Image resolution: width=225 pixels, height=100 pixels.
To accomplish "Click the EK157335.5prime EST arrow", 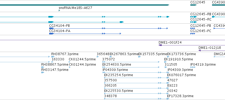I will (139, 57).
